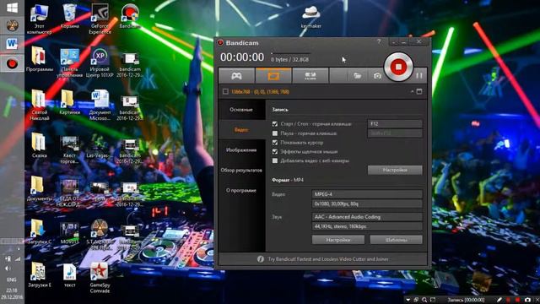Click the camera icon in recording overlay

click(x=527, y=300)
